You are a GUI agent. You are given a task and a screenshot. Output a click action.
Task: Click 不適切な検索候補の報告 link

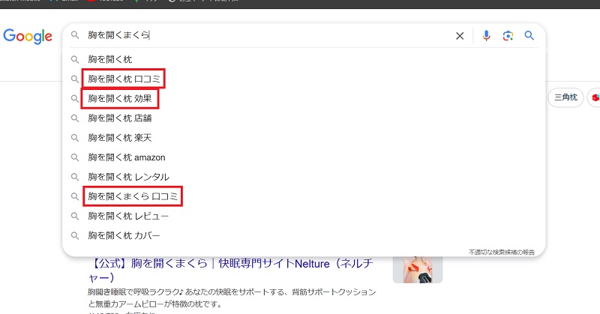(x=502, y=252)
